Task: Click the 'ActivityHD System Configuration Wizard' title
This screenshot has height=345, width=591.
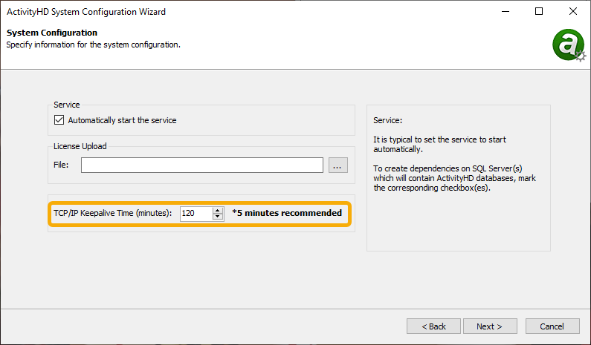Action: pyautogui.click(x=86, y=12)
